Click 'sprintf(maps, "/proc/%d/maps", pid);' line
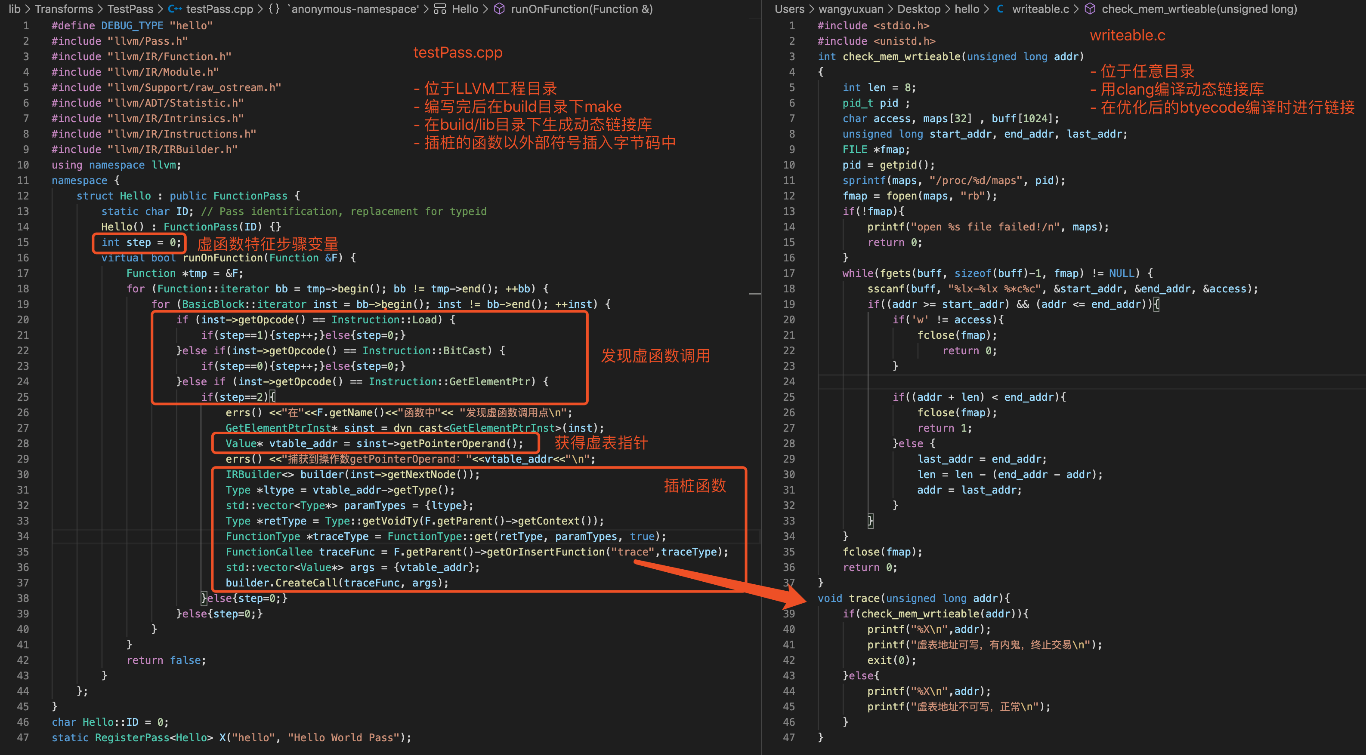 [953, 181]
